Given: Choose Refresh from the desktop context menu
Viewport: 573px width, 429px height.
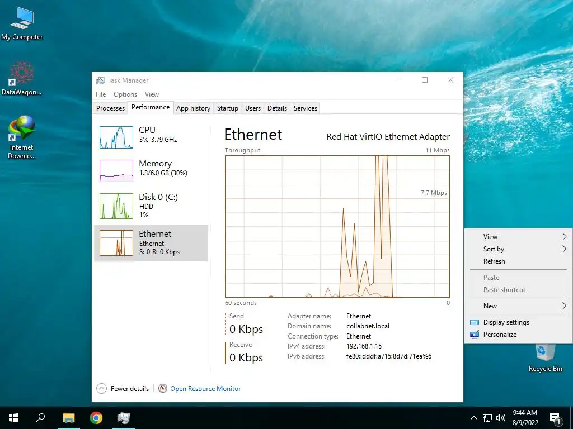Looking at the screenshot, I should [x=518, y=261].
